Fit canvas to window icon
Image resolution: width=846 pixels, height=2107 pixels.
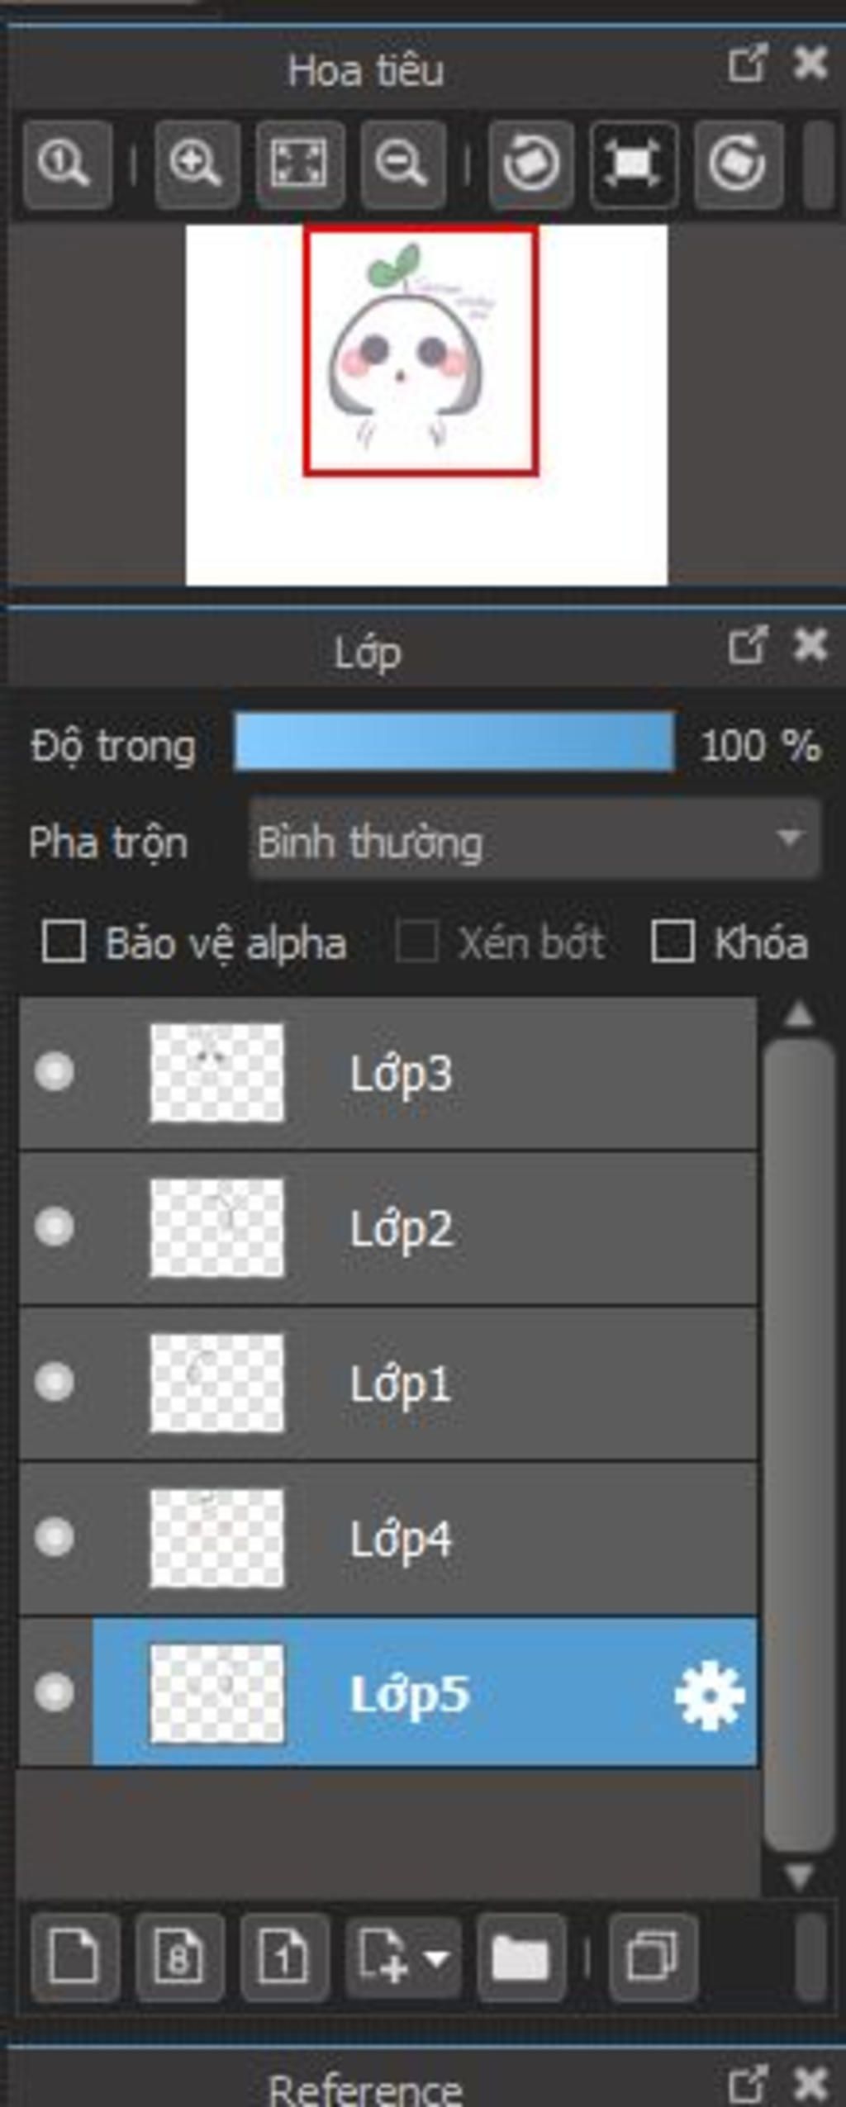(299, 164)
